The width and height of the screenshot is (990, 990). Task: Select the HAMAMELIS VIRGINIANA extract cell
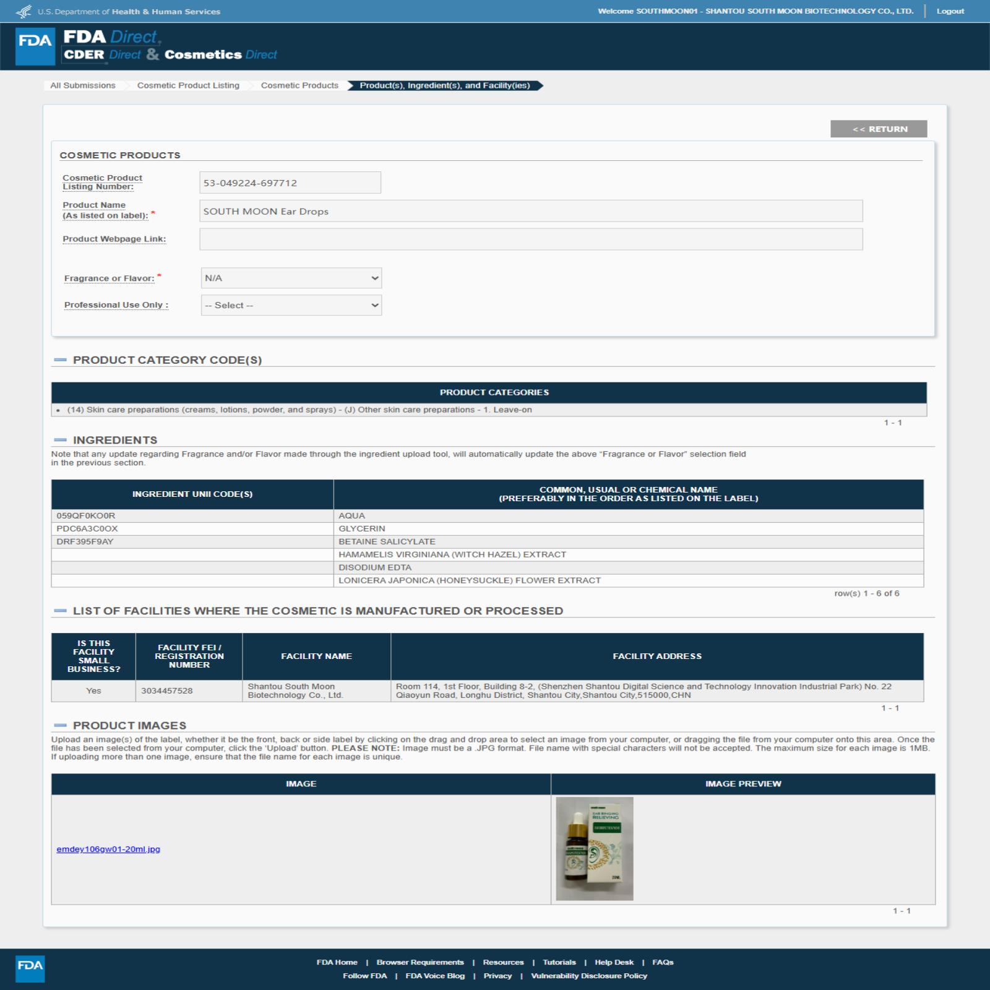(628, 554)
